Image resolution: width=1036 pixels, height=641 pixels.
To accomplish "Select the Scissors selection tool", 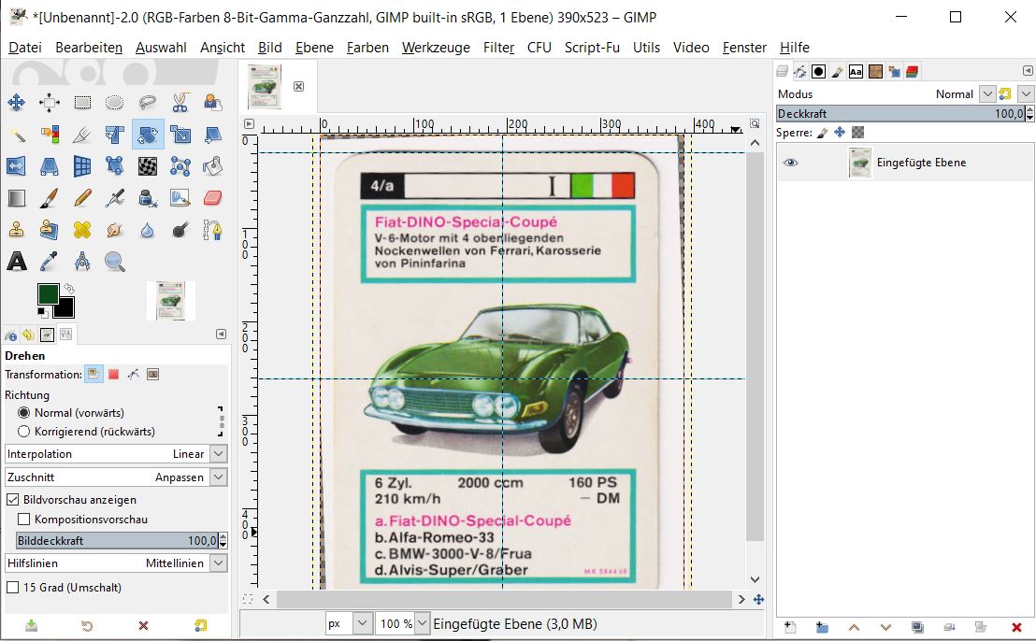I will tap(180, 103).
